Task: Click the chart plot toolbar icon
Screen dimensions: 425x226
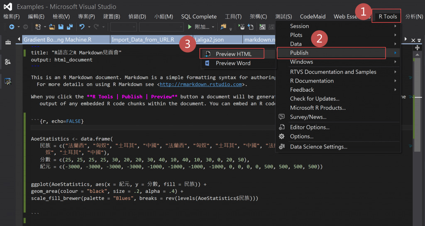Action: tap(262, 27)
